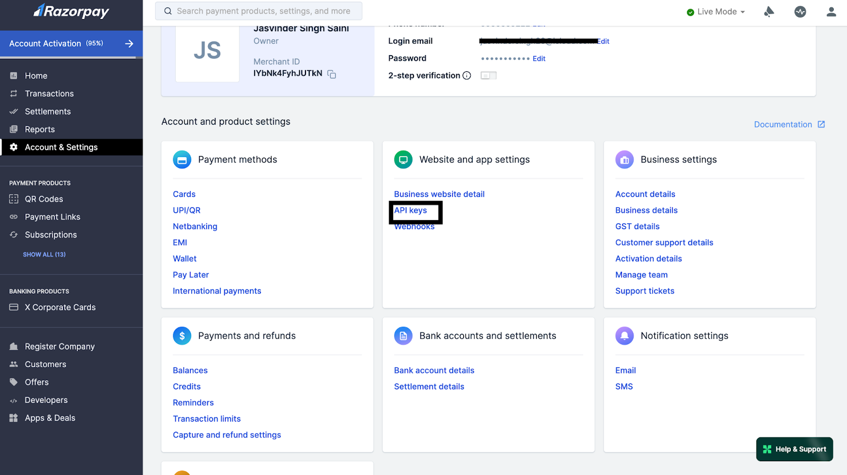Open Account details

[x=645, y=194]
